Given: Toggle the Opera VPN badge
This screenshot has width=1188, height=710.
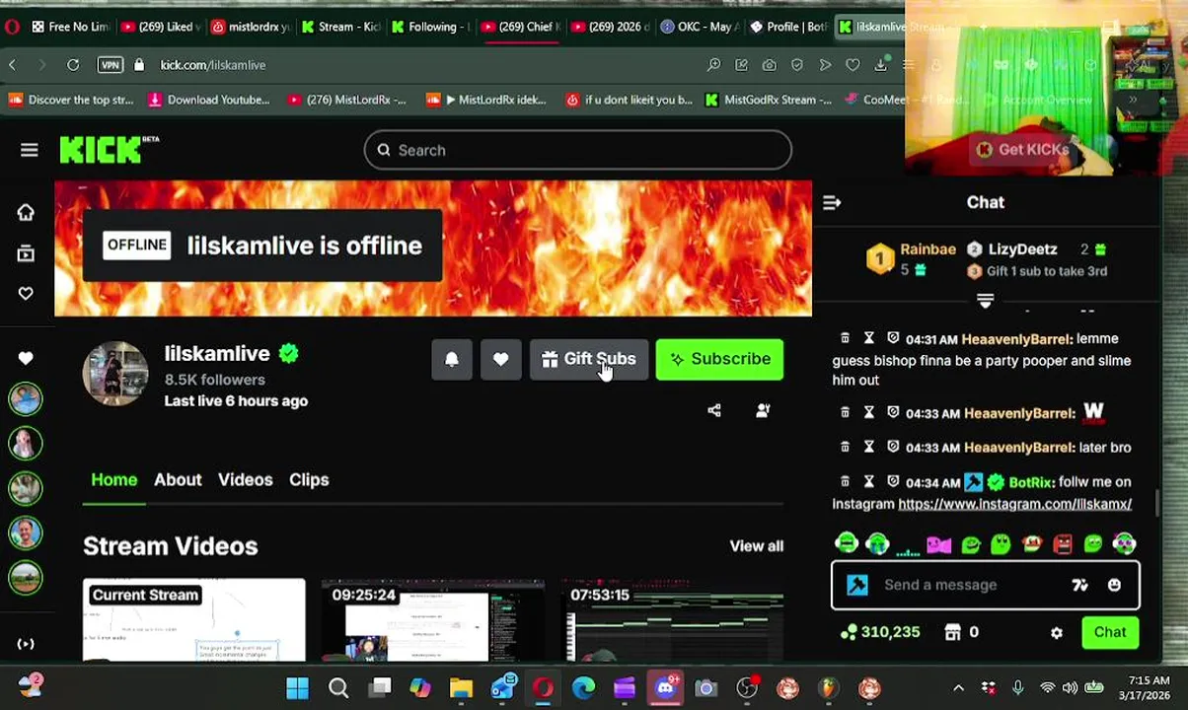Looking at the screenshot, I should 111,65.
